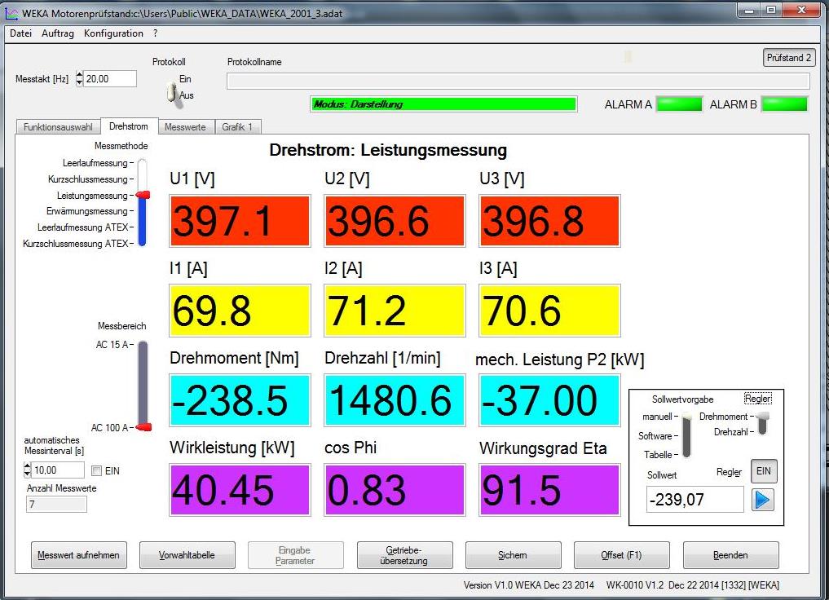Viewport: 829px width, 600px height.
Task: Click the Sollwert input field
Action: pos(695,500)
